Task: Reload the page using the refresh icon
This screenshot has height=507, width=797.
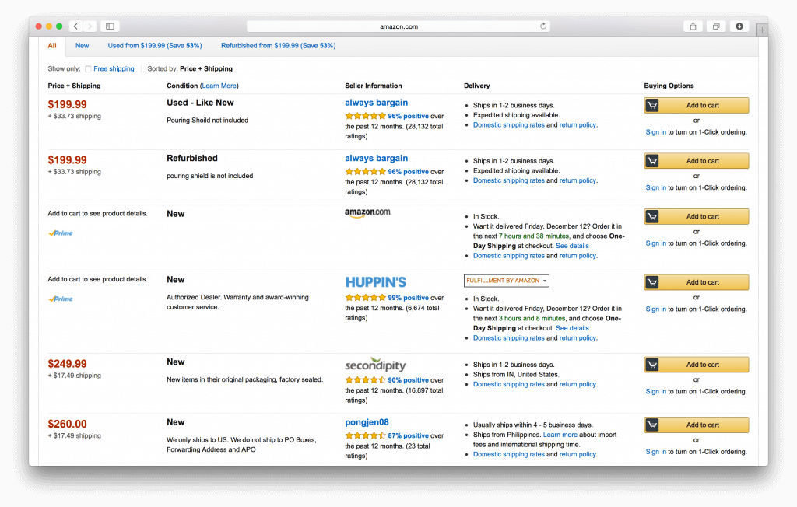Action: [x=543, y=26]
